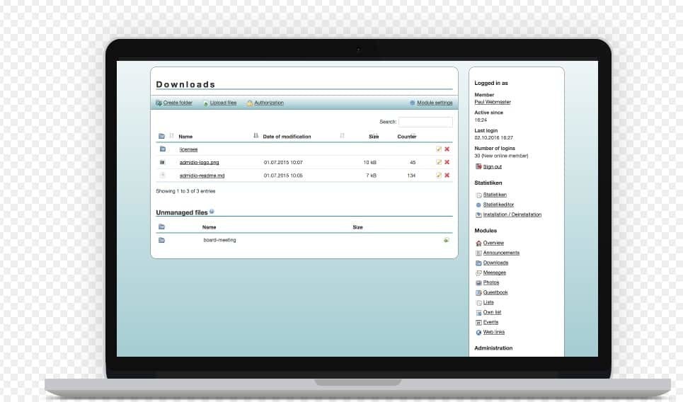Sort by the folder type column arrows

pos(171,136)
